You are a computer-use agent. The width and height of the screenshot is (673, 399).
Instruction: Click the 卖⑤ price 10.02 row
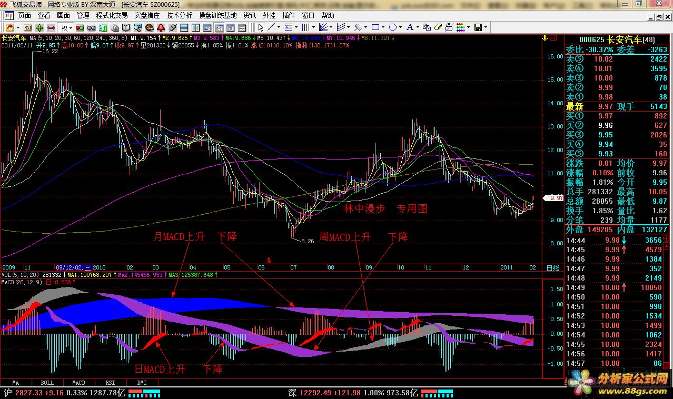point(618,59)
